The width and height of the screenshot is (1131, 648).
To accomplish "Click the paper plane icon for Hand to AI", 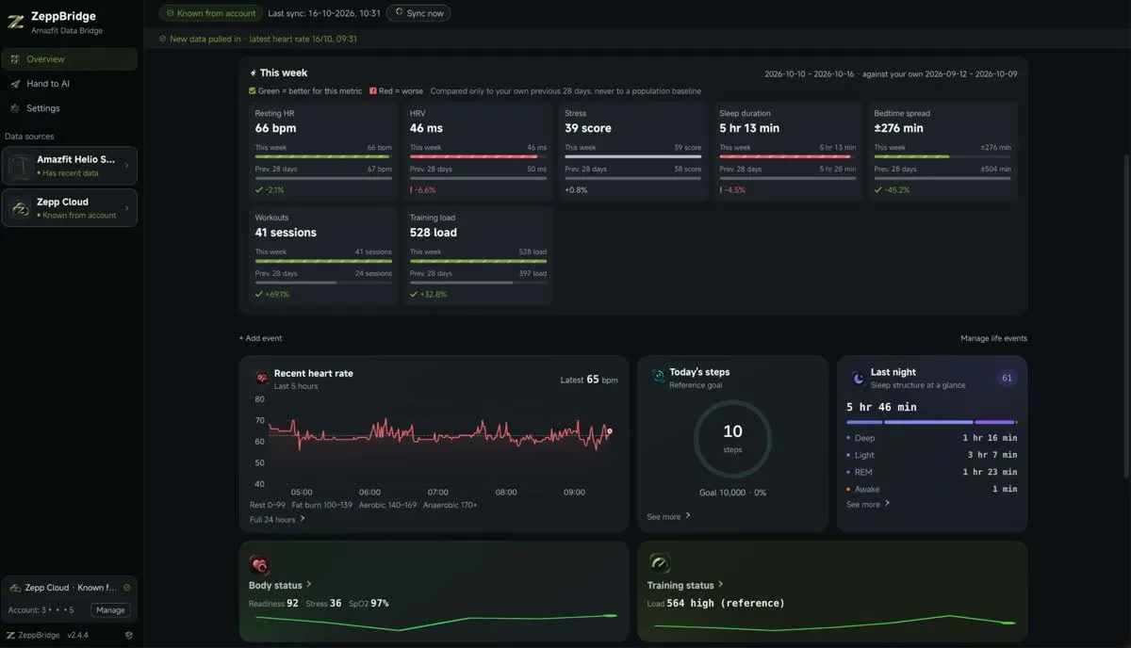I will pyautogui.click(x=14, y=84).
